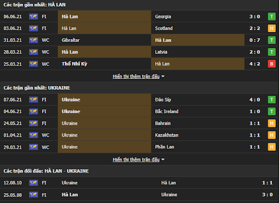Click green T badge for Bắc Ireland match

click(272, 112)
